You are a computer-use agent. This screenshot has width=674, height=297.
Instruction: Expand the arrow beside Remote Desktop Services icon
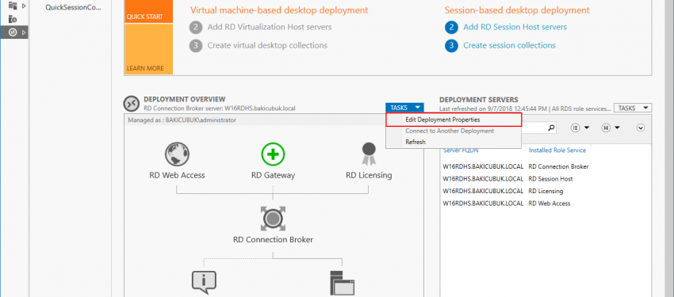(24, 32)
